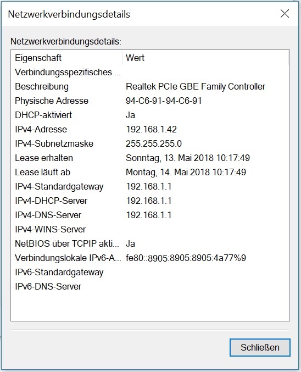Select the Wert column header
Viewport: 301px width, 372px height.
[x=205, y=58]
